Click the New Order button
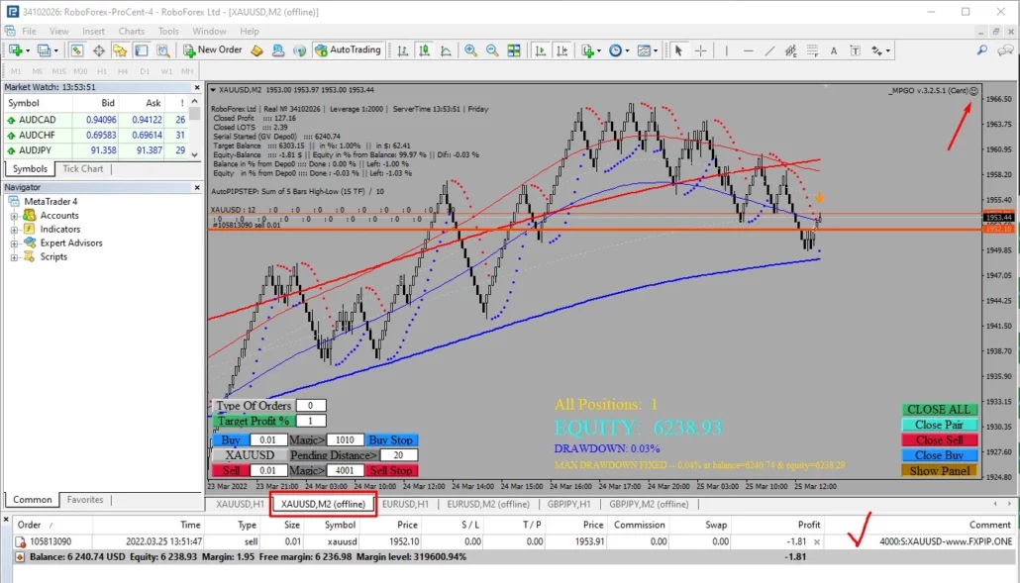 (x=213, y=50)
